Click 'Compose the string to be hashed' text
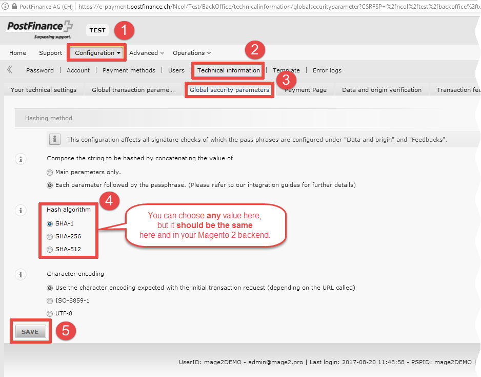 coord(140,158)
